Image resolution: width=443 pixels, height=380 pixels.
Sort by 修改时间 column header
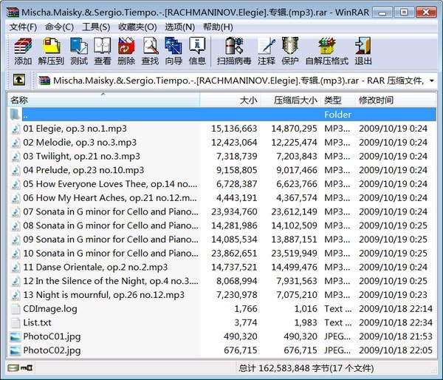point(396,100)
